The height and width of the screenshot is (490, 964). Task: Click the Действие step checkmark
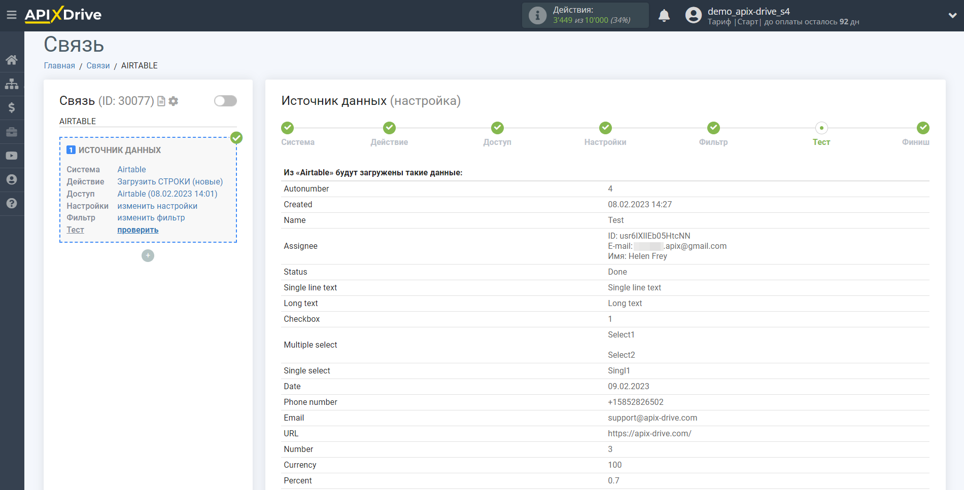pyautogui.click(x=389, y=128)
